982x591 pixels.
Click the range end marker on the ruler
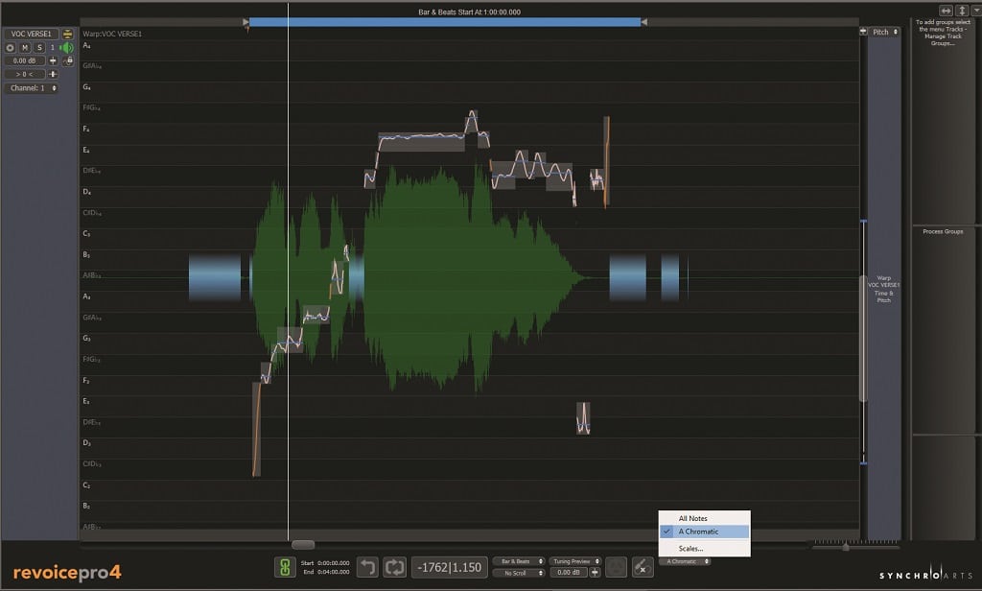point(643,22)
